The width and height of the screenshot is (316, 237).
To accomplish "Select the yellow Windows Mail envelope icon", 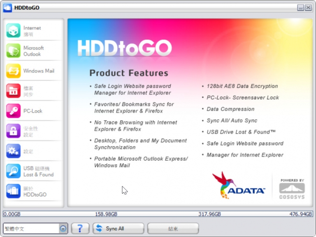I will pos(13,71).
